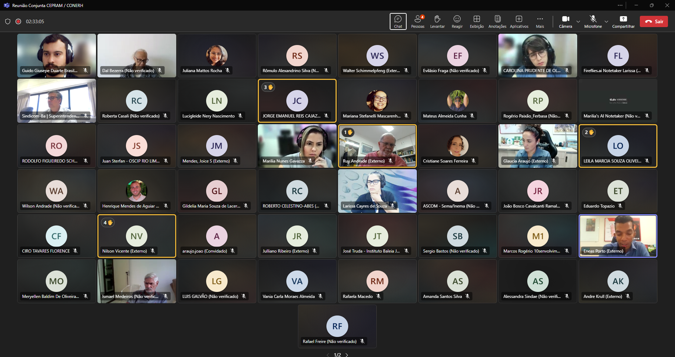Open the Chat panel
This screenshot has height=357, width=675.
398,21
